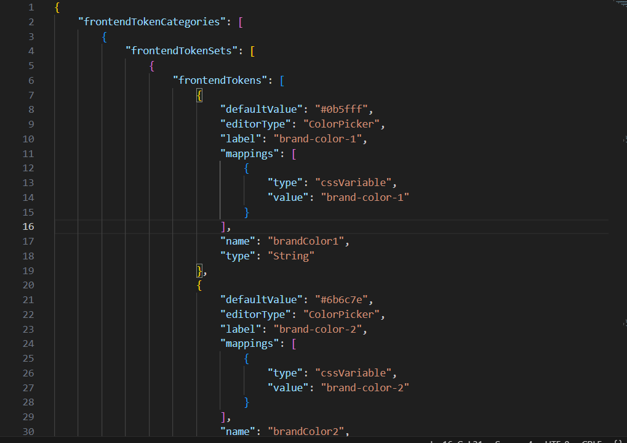627x443 pixels.
Task: Click the "brand-color-1" label value on line 10
Action: [x=317, y=139]
